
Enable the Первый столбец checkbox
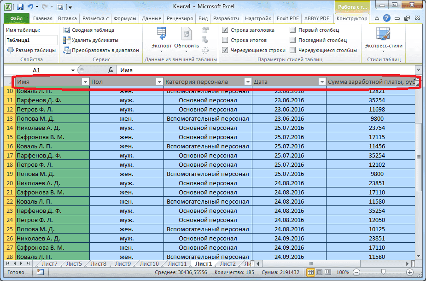coord(292,29)
